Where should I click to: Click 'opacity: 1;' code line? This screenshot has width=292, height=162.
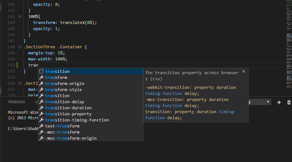46,29
